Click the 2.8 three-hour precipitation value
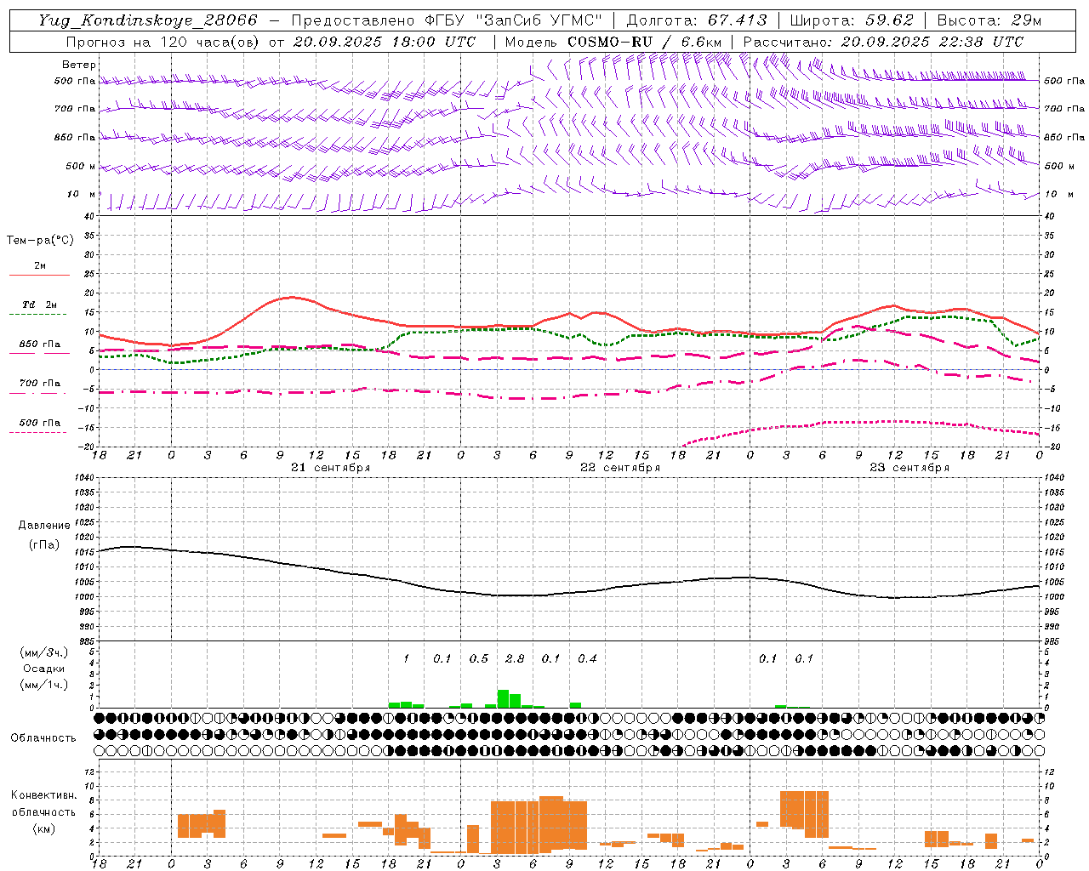The width and height of the screenshot is (1089, 871). tap(515, 659)
